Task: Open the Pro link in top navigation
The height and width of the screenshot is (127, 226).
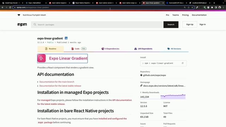Action: tap(167, 15)
